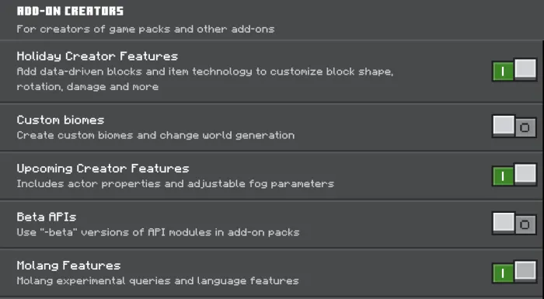This screenshot has width=544, height=299.
Task: Select the Upcoming Creator Features label
Action: [x=103, y=169]
